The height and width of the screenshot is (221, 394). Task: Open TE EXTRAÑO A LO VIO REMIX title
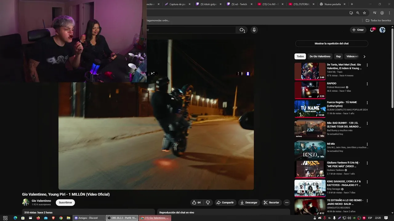click(345, 202)
